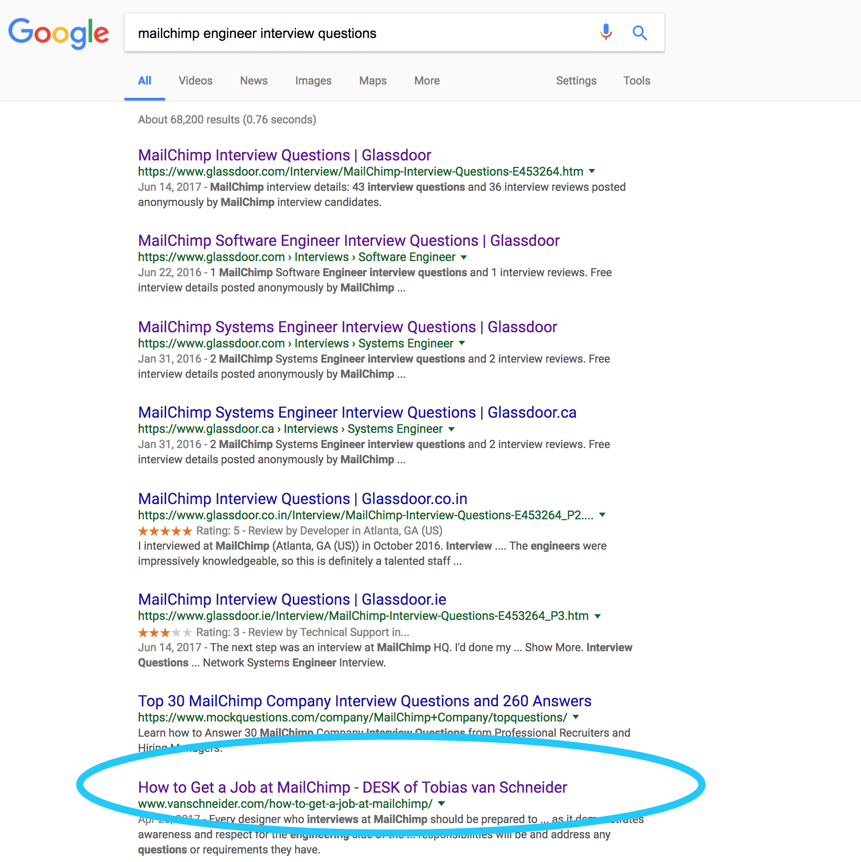Expand arrow beside glassdoor.co.in E453264_P2 URL
The width and height of the screenshot is (861, 862).
click(602, 515)
